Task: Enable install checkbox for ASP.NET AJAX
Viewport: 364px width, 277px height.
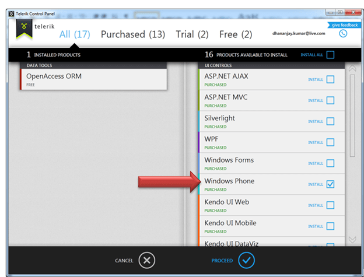Action: tap(330, 79)
